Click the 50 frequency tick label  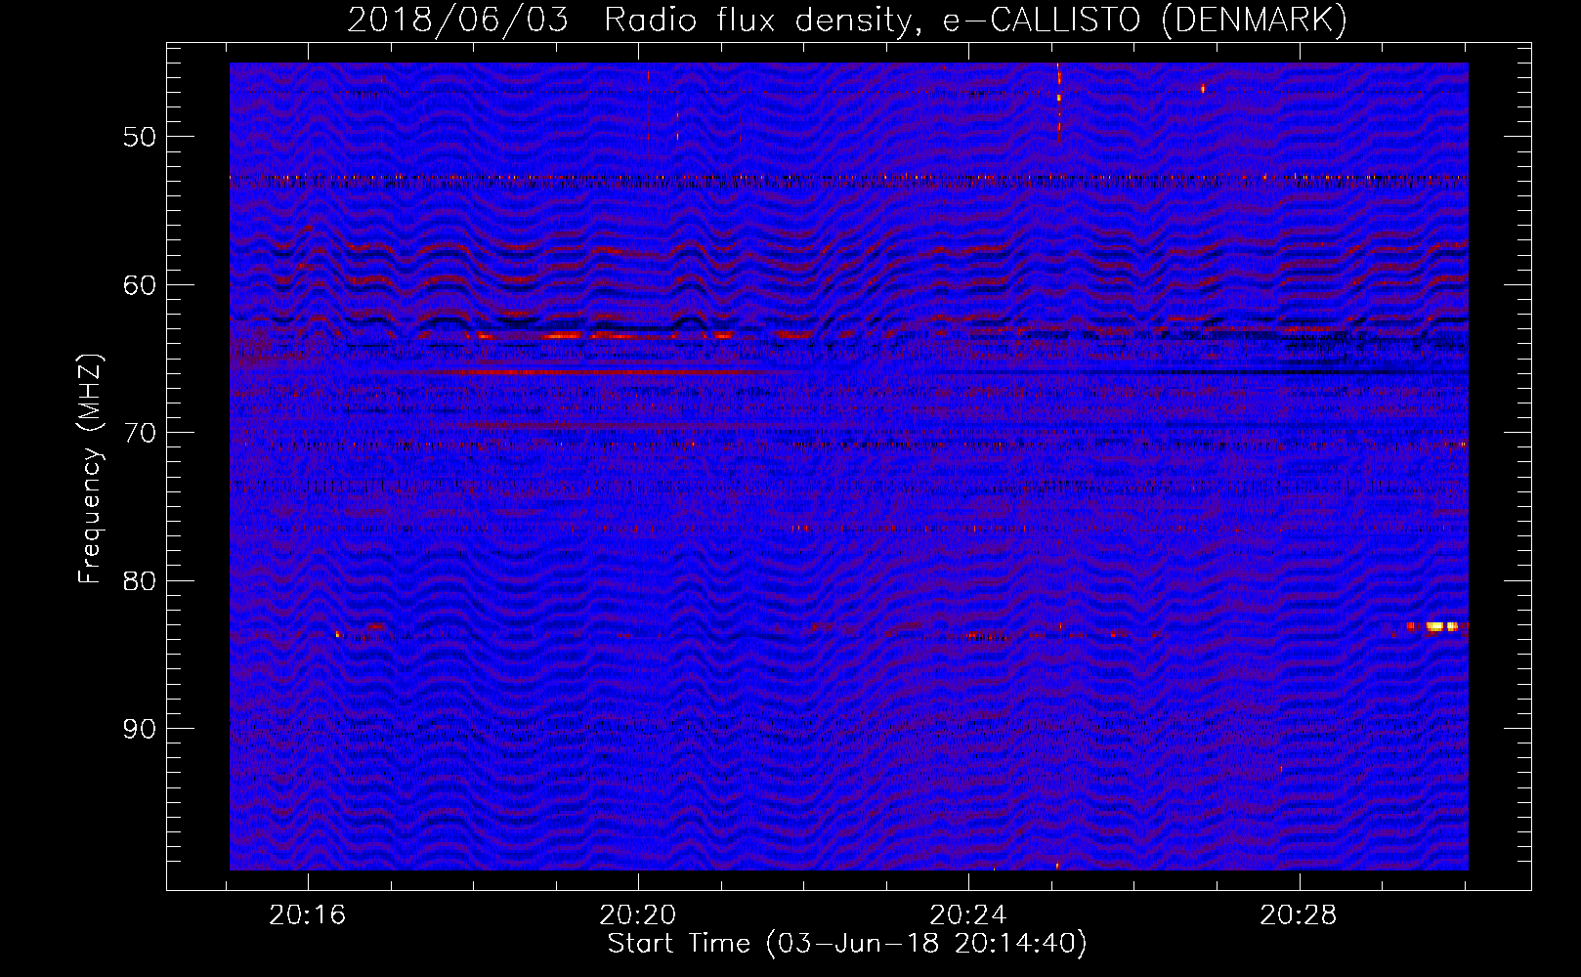(140, 137)
